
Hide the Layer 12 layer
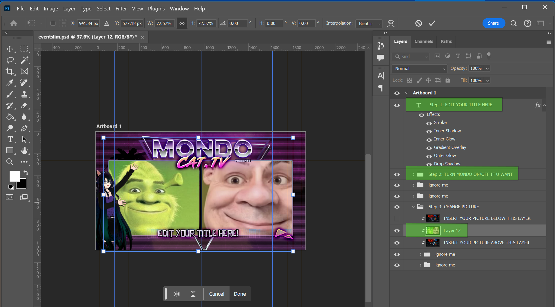pos(397,231)
